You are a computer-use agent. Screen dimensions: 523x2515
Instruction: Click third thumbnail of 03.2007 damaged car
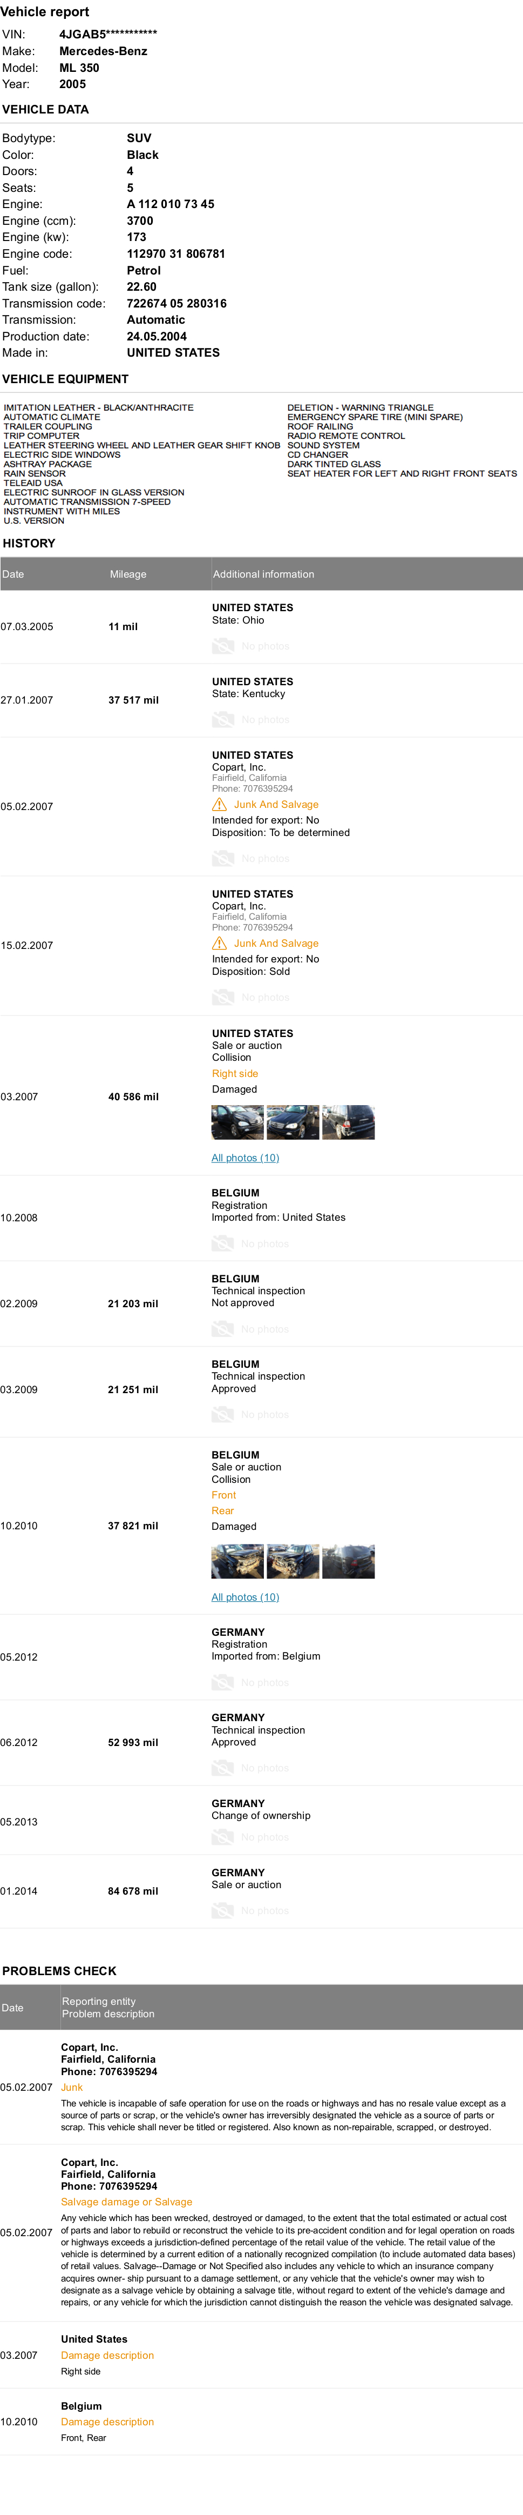[348, 1123]
